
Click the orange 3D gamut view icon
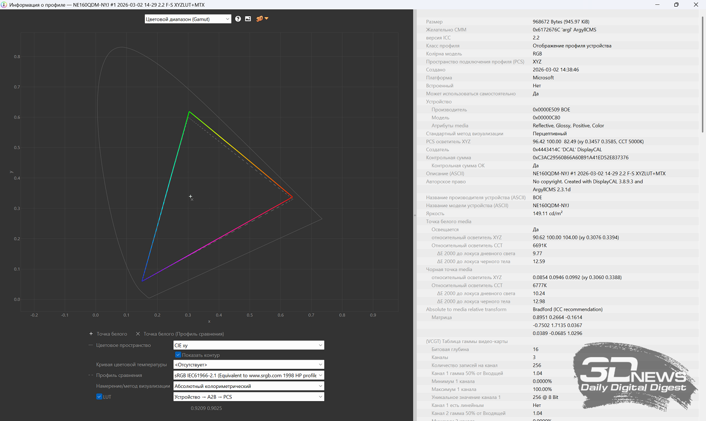tap(259, 19)
